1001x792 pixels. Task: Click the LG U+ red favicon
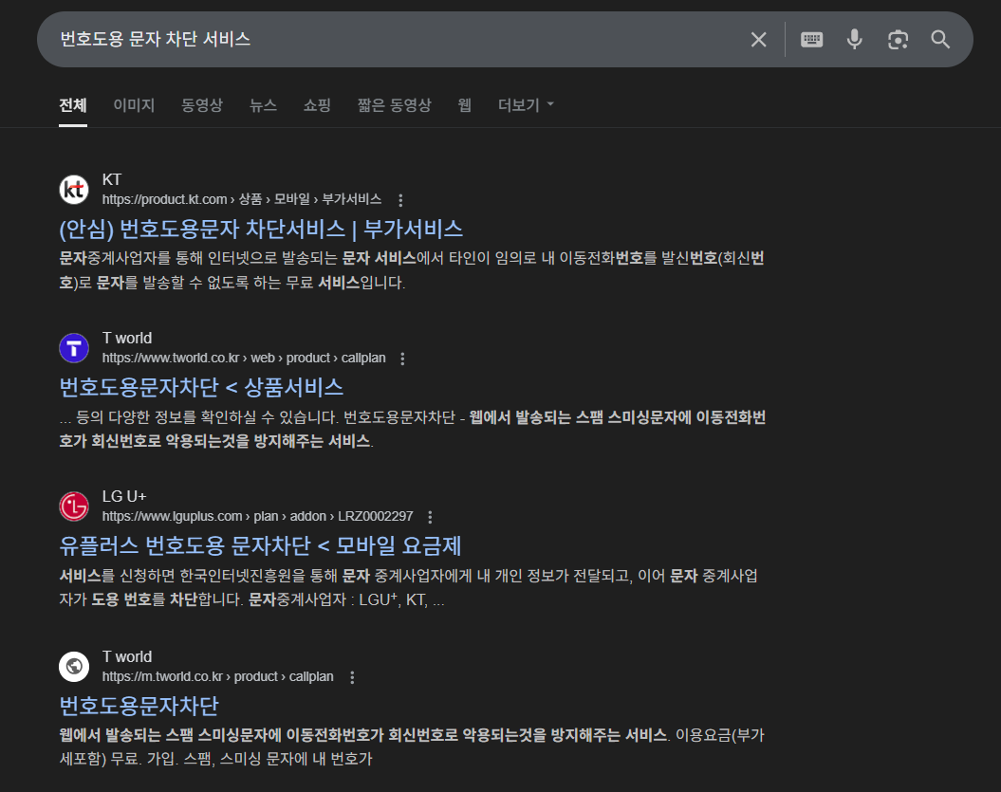coord(74,507)
